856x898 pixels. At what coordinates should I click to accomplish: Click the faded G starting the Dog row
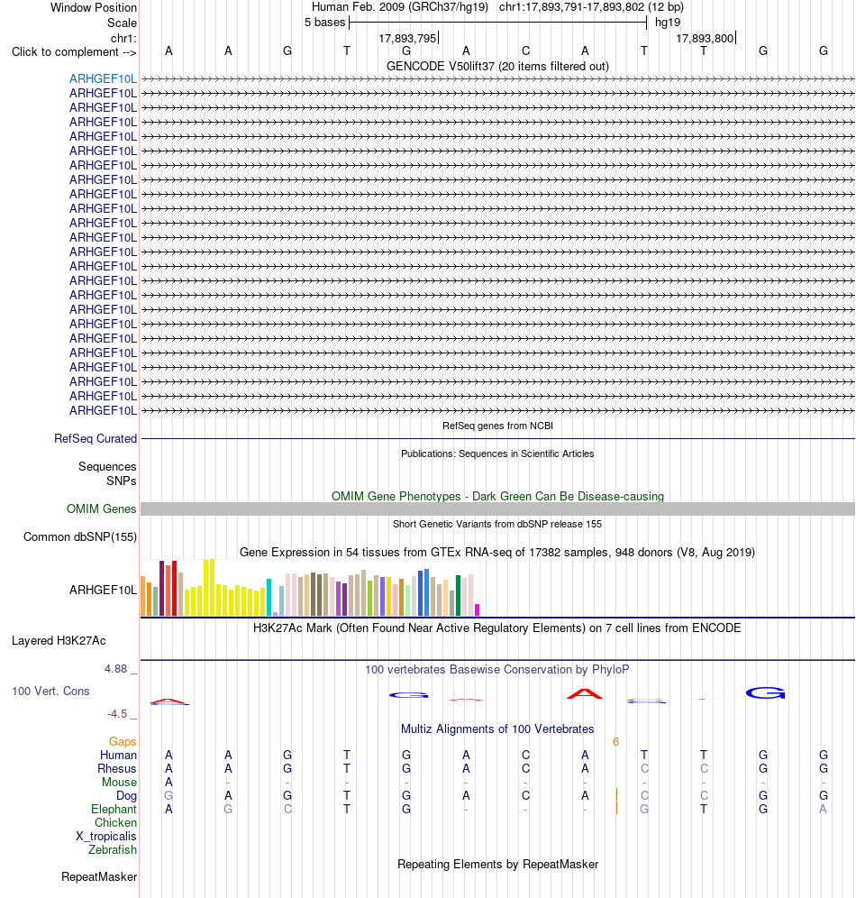(168, 796)
